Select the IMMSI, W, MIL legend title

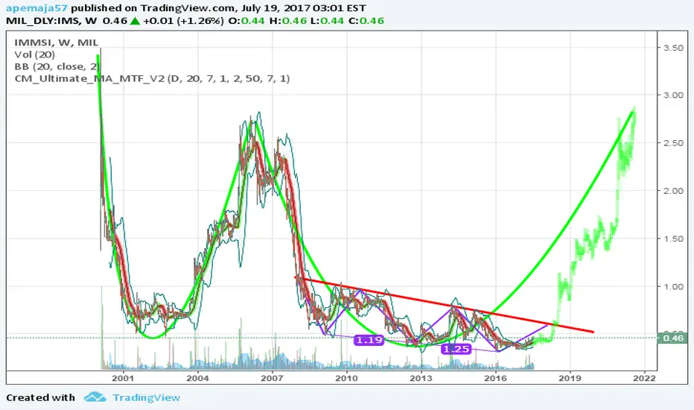[56, 42]
